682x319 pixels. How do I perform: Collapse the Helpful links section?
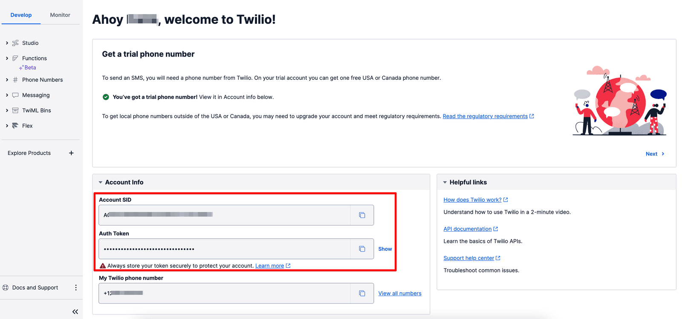445,182
